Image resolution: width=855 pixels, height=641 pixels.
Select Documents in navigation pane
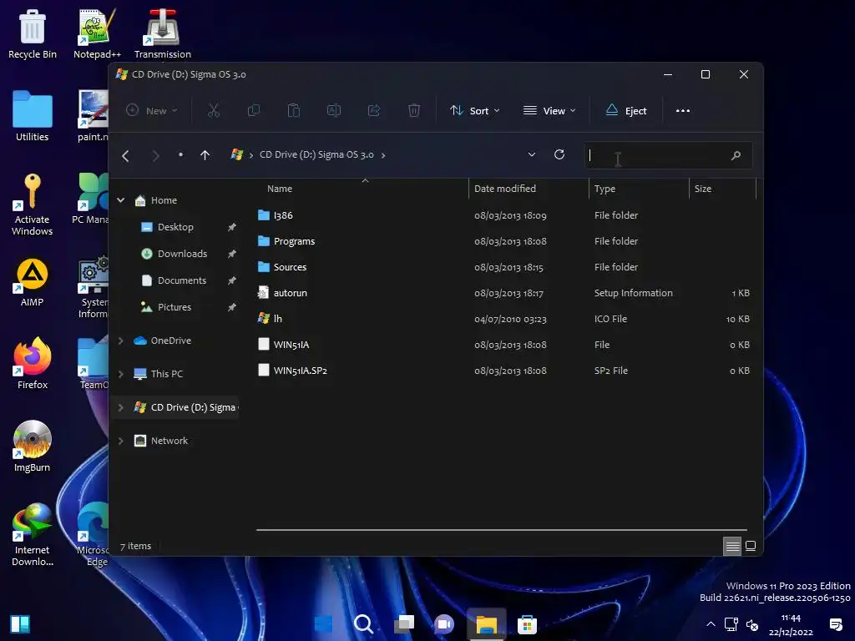click(182, 280)
